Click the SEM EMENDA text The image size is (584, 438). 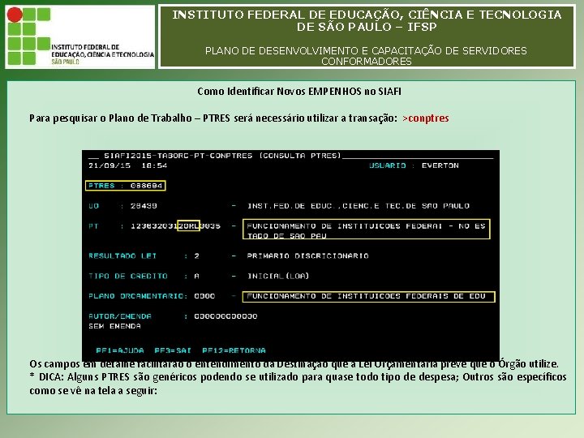[114, 326]
